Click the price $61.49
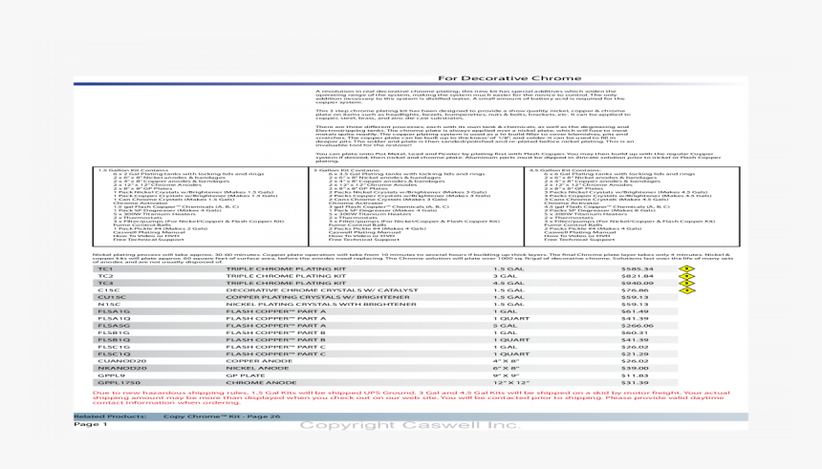Viewport: 822px width, 469px height. 635,311
